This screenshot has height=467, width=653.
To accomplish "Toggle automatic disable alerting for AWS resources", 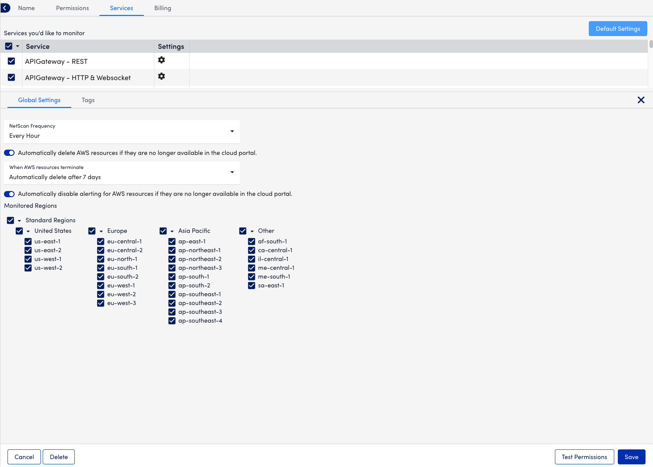I will pos(9,194).
